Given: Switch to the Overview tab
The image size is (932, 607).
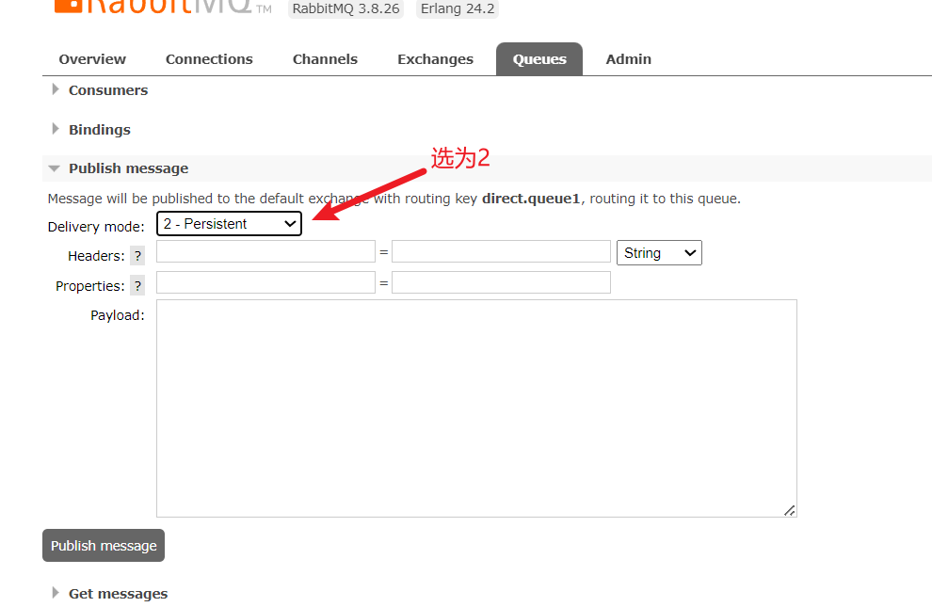Looking at the screenshot, I should (92, 59).
